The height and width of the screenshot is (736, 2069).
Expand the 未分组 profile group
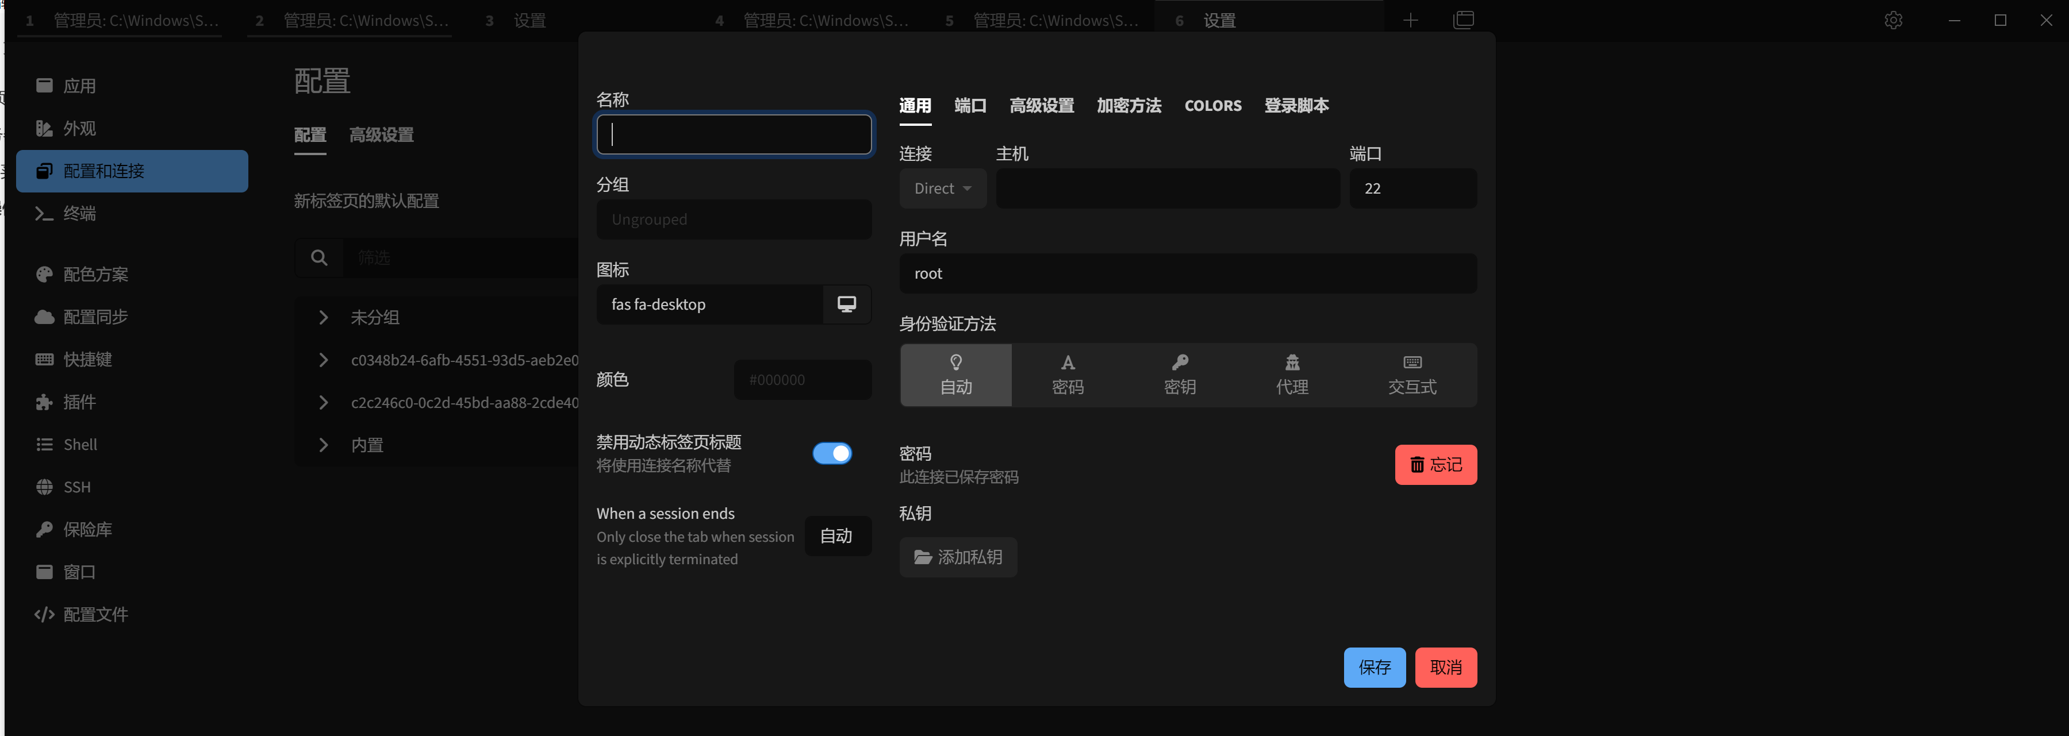point(374,318)
